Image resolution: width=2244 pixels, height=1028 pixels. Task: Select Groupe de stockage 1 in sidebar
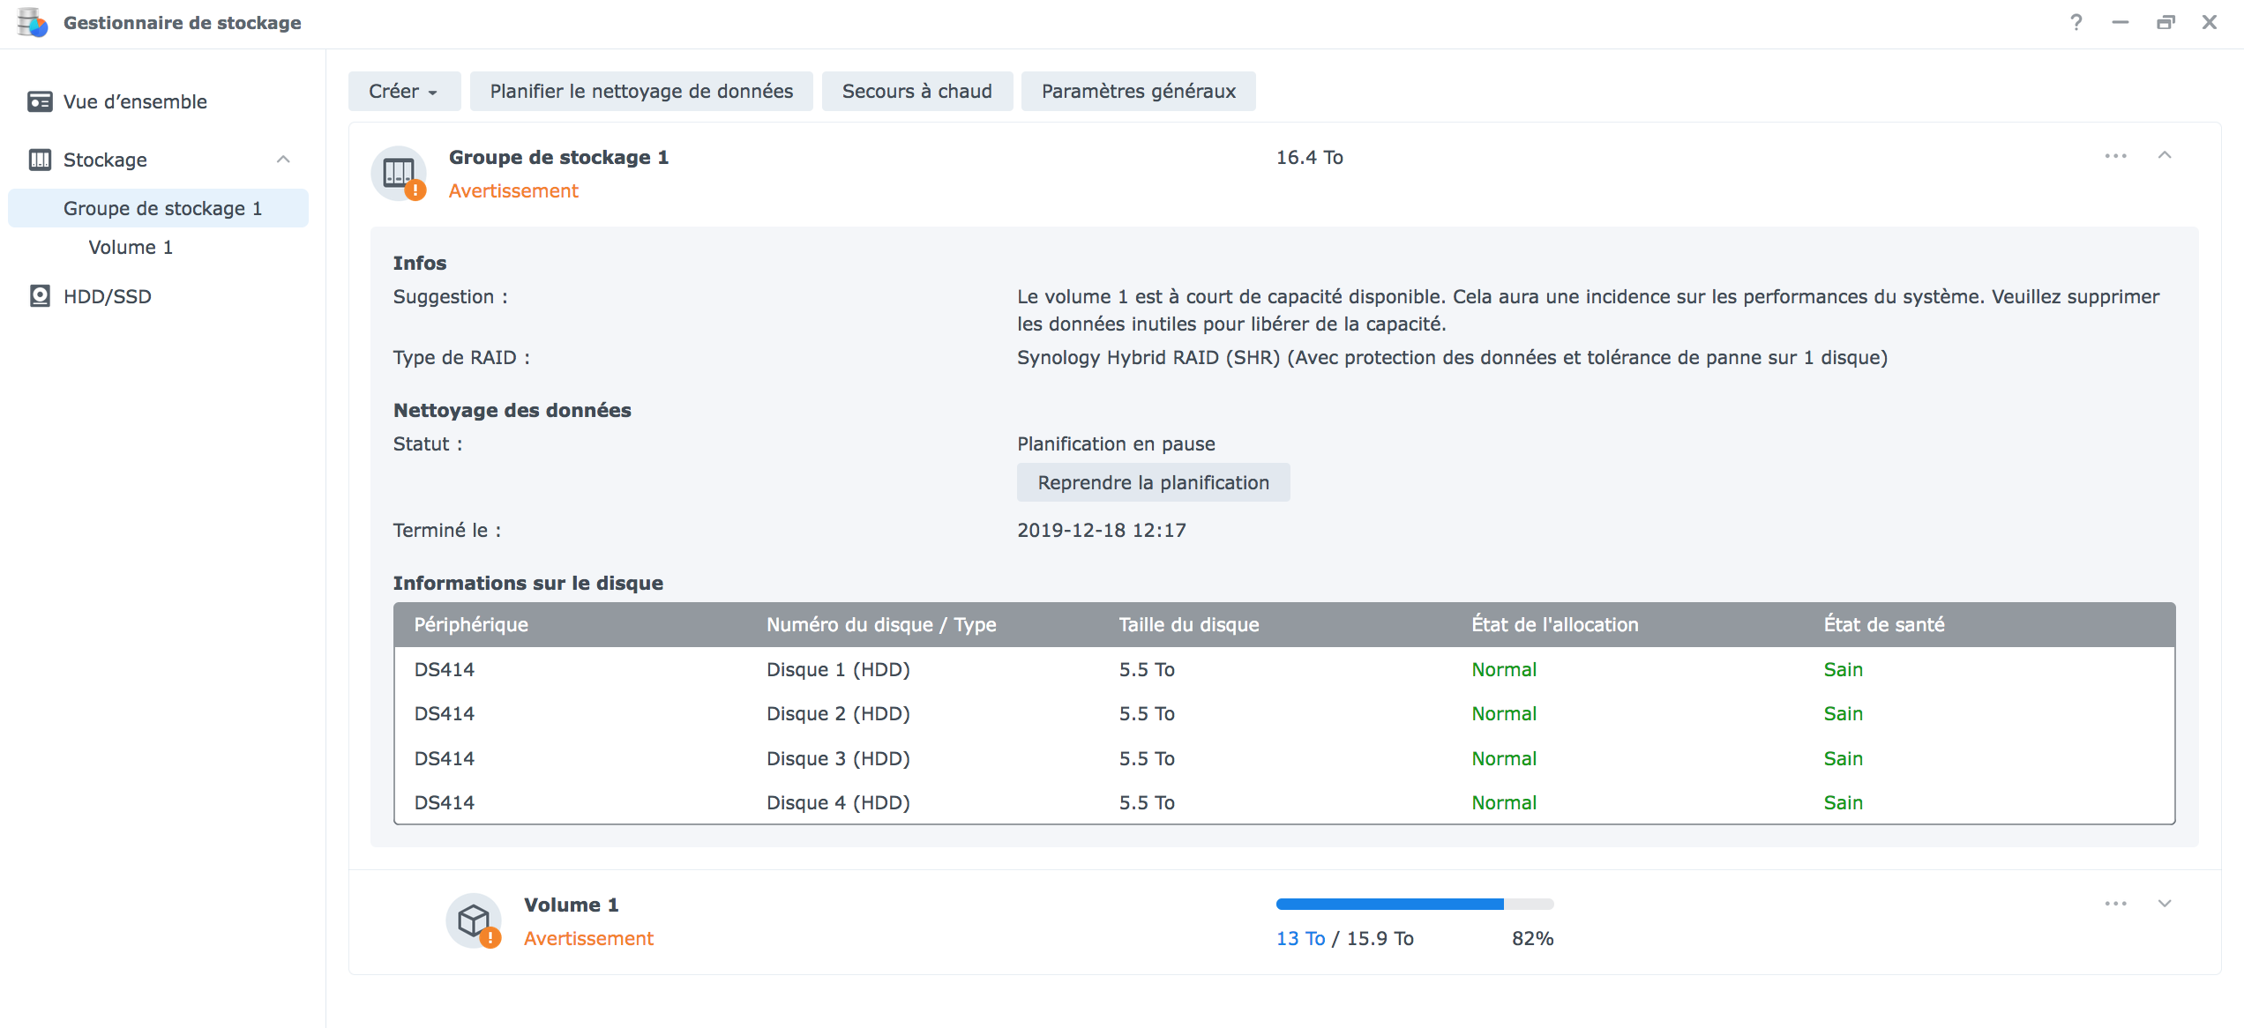click(x=162, y=209)
